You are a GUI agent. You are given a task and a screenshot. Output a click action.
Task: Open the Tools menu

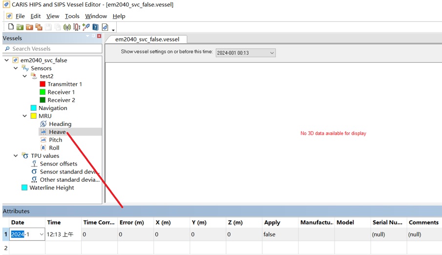72,16
